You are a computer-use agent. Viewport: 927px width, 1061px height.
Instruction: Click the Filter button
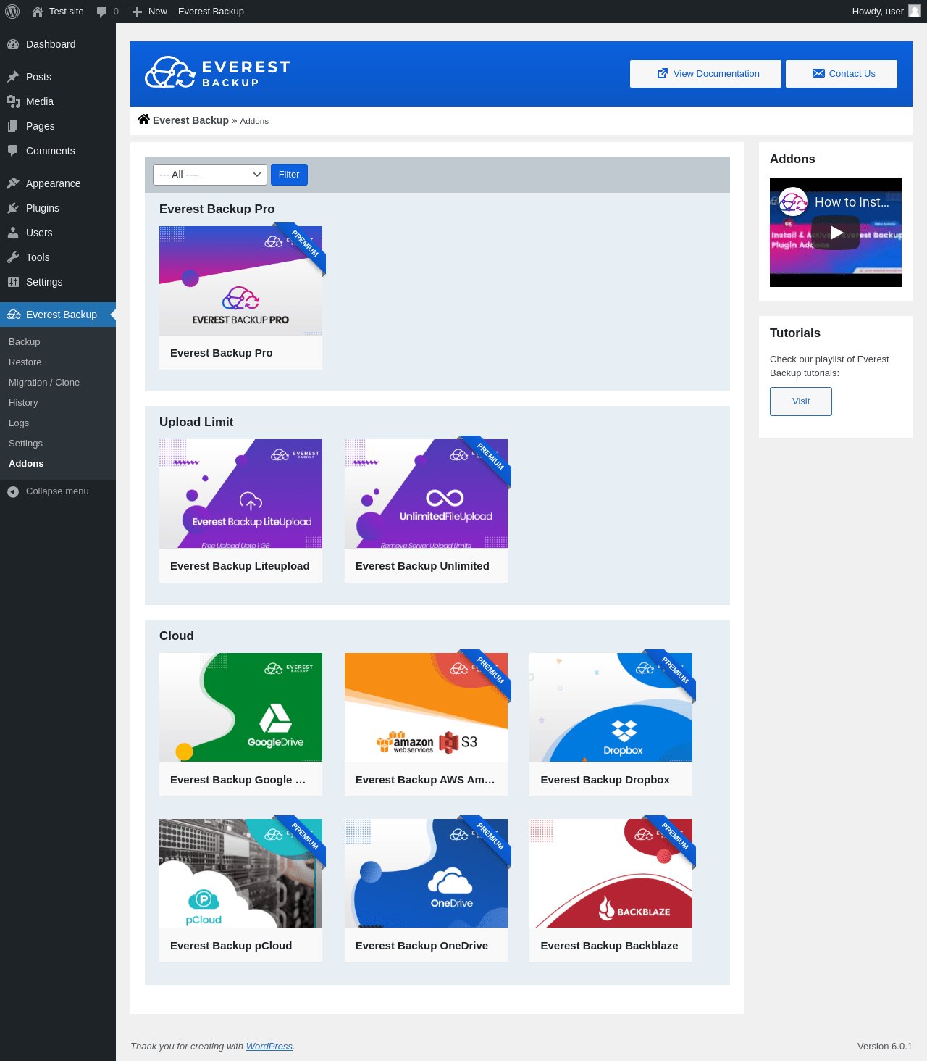coord(289,175)
